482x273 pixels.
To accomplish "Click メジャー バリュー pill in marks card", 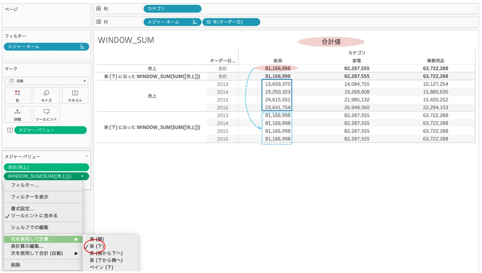I will point(51,130).
